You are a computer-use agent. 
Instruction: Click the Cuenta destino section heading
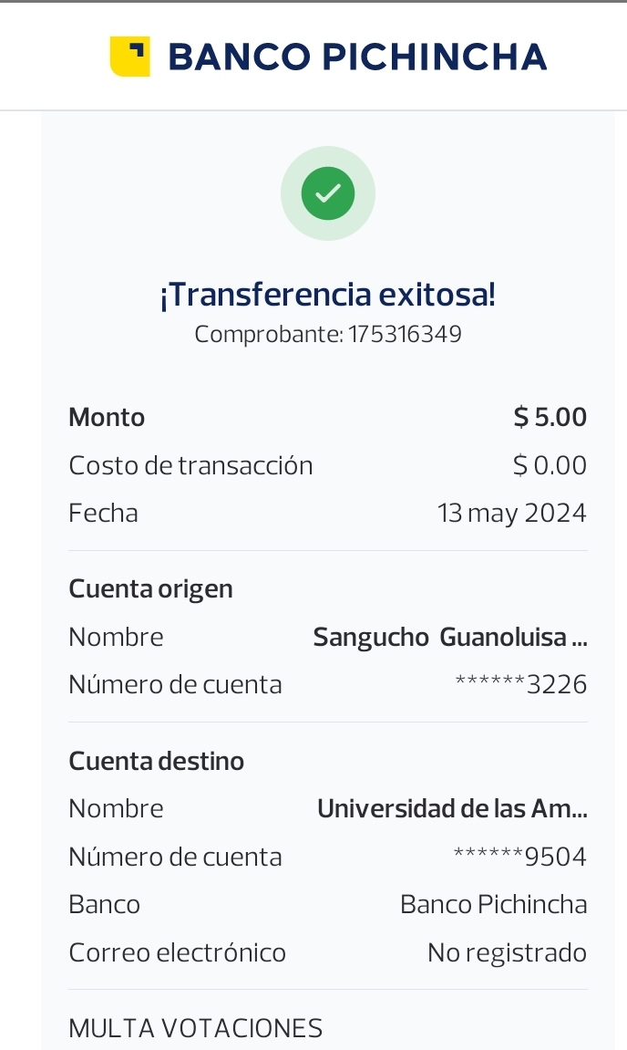157,761
